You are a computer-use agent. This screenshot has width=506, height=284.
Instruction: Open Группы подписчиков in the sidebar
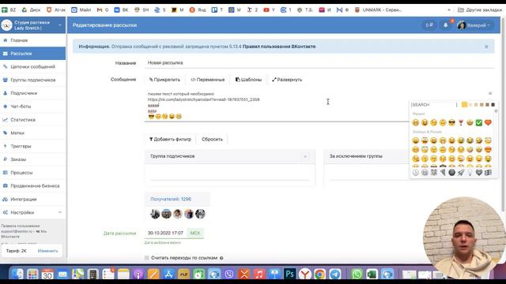[x=32, y=80]
